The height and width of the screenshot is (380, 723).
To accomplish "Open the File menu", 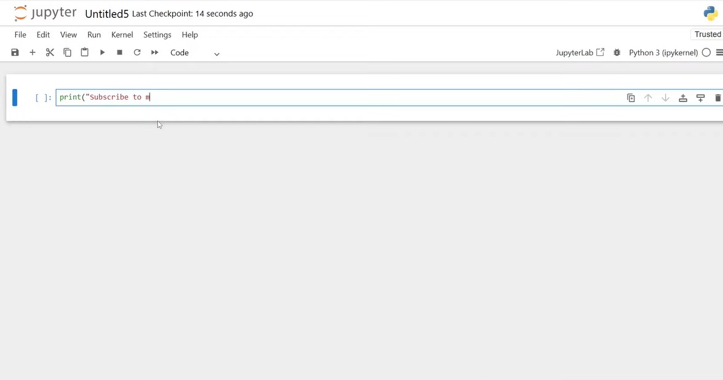I will (20, 34).
